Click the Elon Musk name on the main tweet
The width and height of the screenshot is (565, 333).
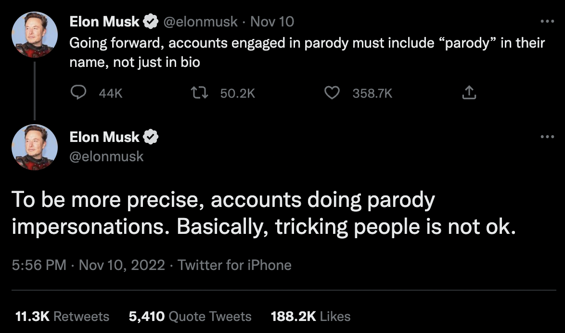104,138
